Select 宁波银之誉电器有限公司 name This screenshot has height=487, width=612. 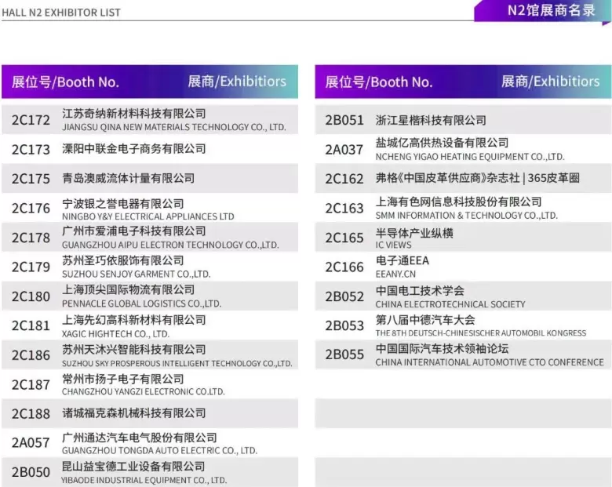[123, 203]
